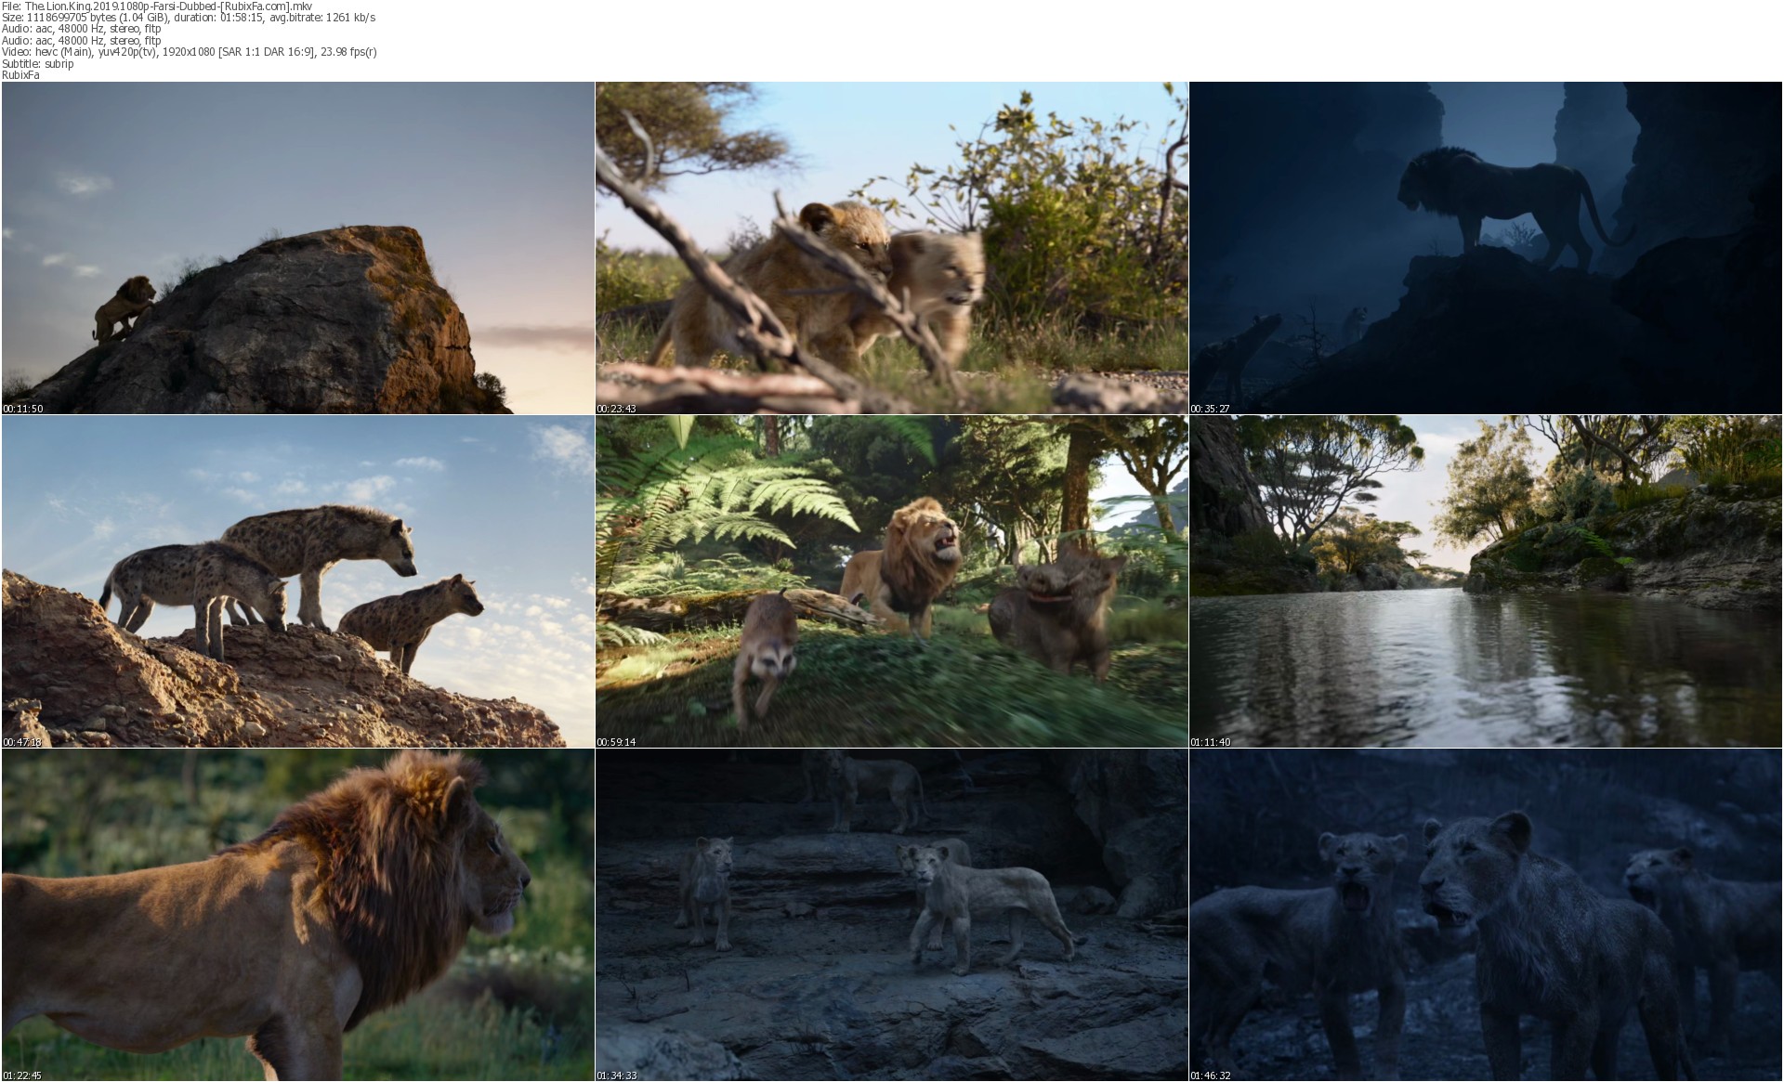The width and height of the screenshot is (1784, 1082).
Task: Click the 00:47:18 timestamp
Action: [23, 742]
